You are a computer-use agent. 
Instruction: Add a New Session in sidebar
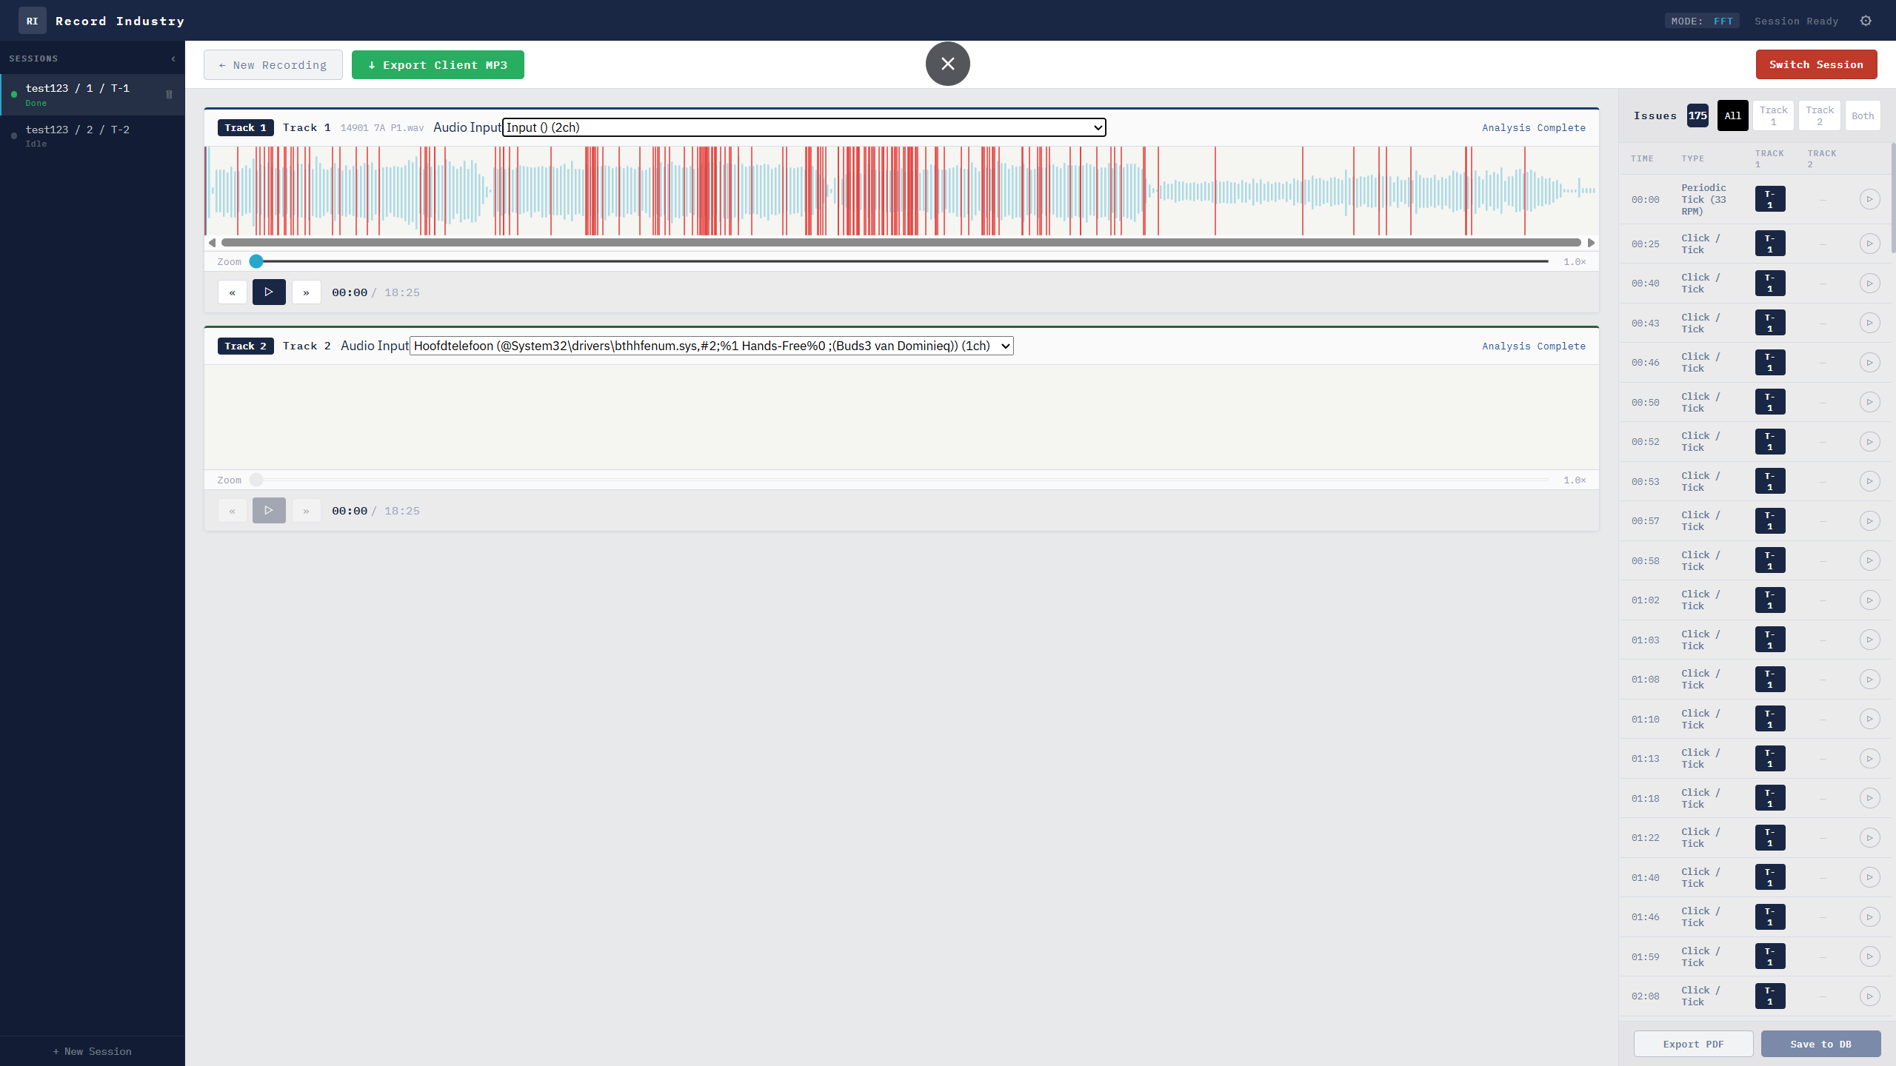(x=93, y=1051)
